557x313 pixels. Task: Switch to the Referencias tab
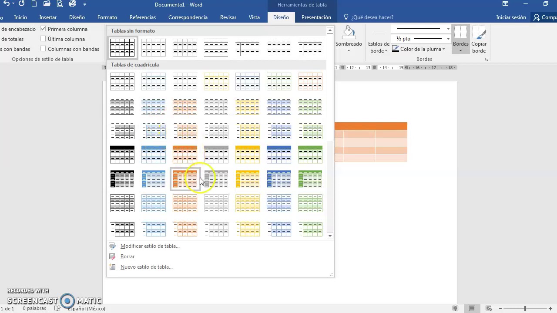142,17
